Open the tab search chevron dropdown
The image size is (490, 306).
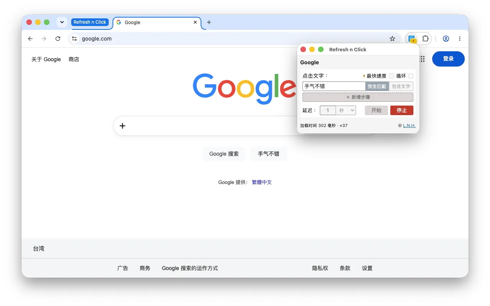pos(62,22)
